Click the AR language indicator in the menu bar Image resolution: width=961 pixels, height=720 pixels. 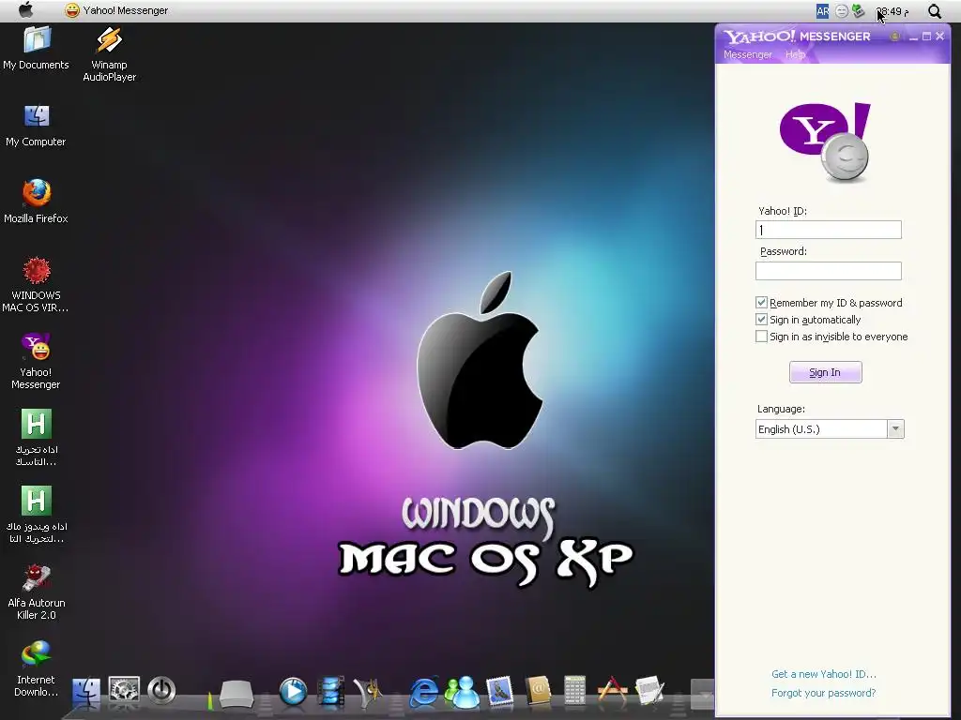coord(822,11)
